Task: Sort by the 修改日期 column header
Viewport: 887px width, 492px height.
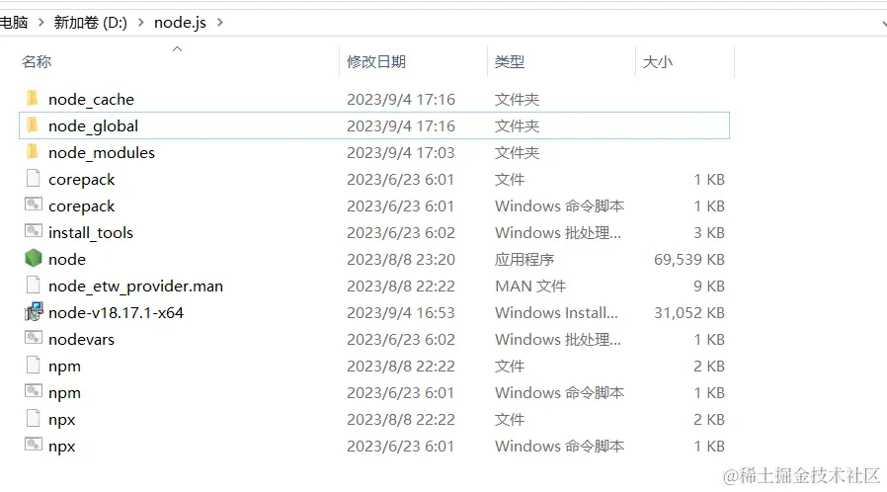Action: 376,61
